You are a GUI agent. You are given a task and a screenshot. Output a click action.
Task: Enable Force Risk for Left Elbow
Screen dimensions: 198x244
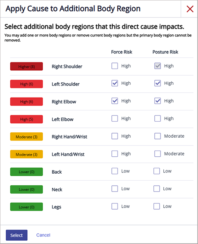pyautogui.click(x=115, y=118)
